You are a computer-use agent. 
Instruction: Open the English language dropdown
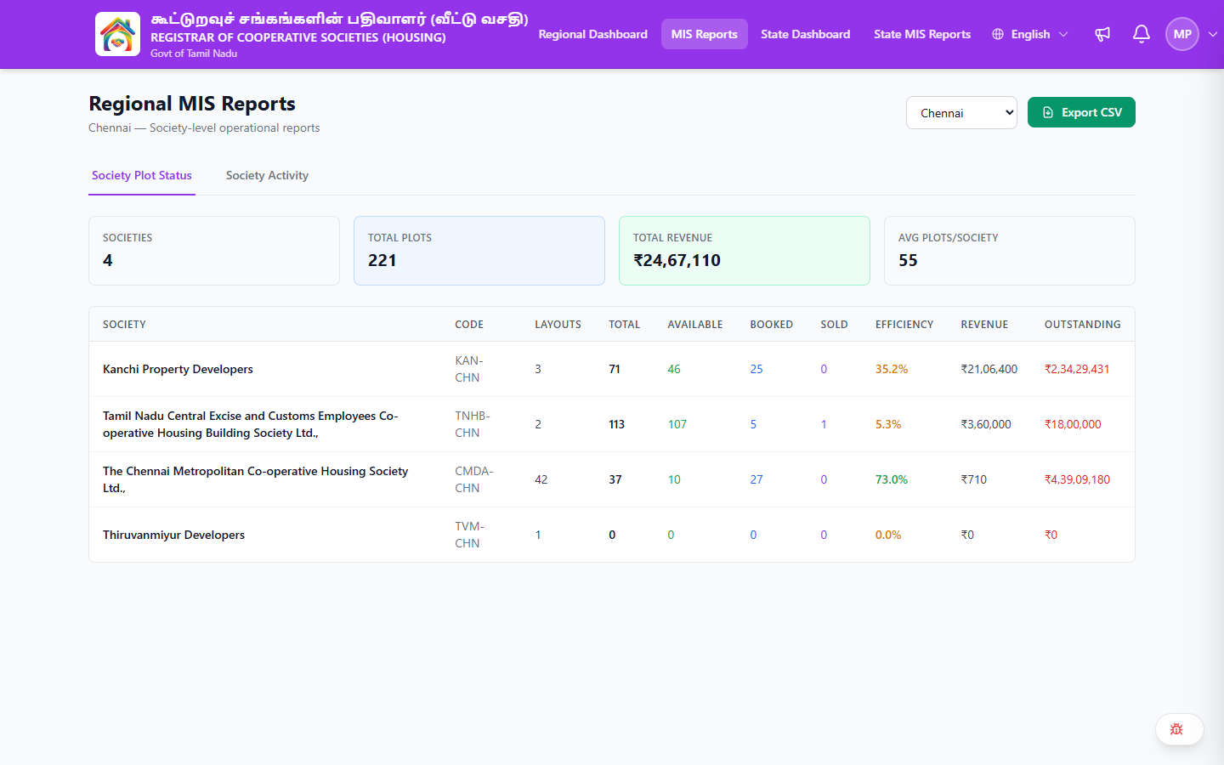(1030, 34)
